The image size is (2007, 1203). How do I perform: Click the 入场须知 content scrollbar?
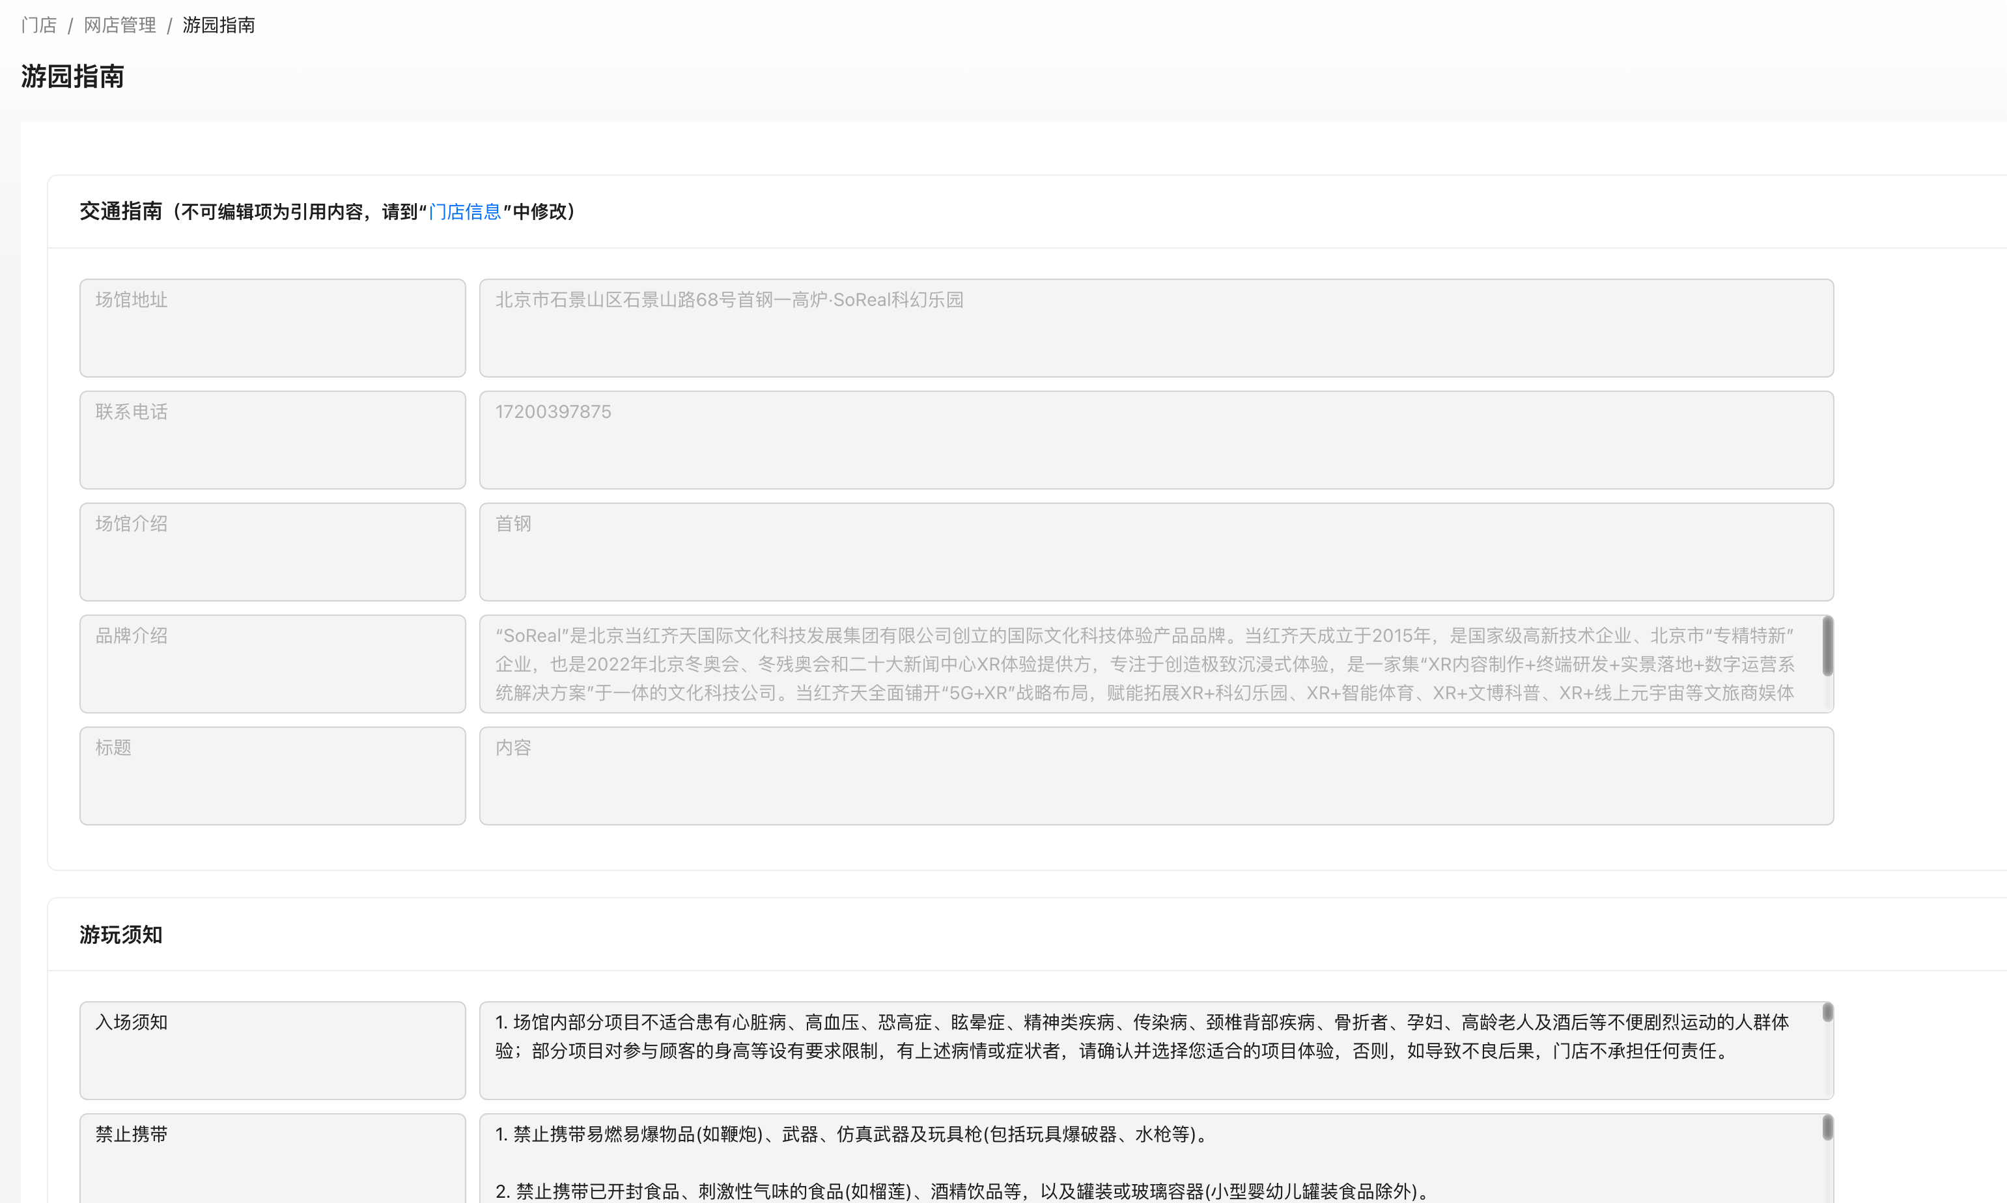click(x=1828, y=1012)
